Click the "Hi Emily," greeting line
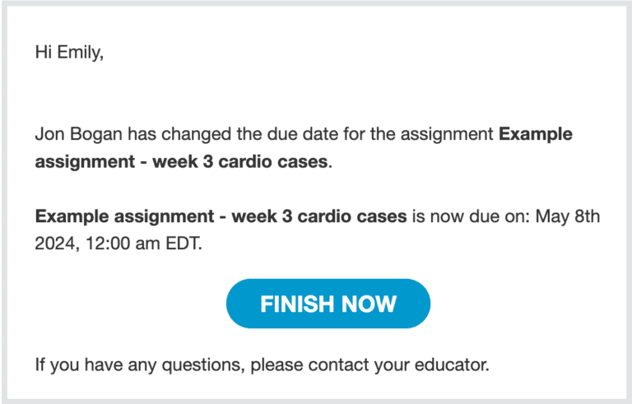Viewport: 632px width, 404px height. pos(70,52)
